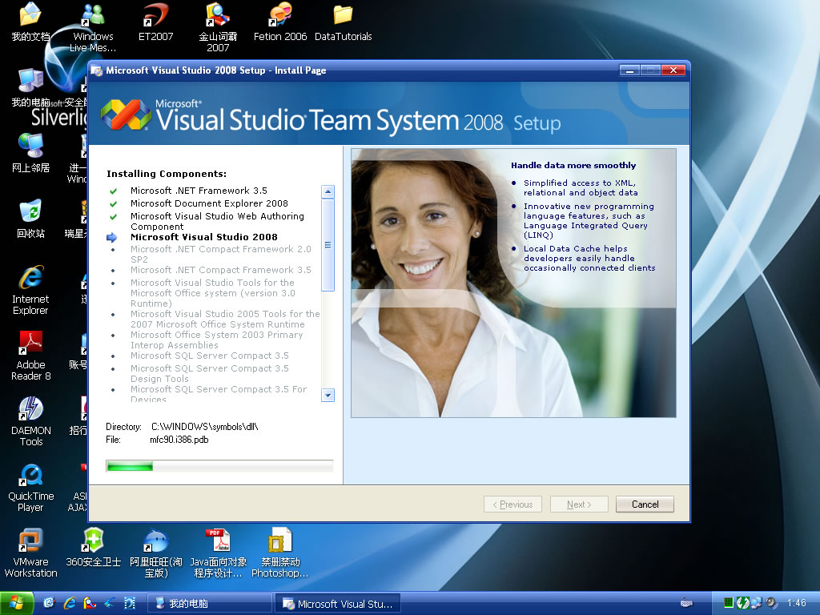Open the Java PDF document on desktop
Screen dimensions: 820x615
coord(218,543)
